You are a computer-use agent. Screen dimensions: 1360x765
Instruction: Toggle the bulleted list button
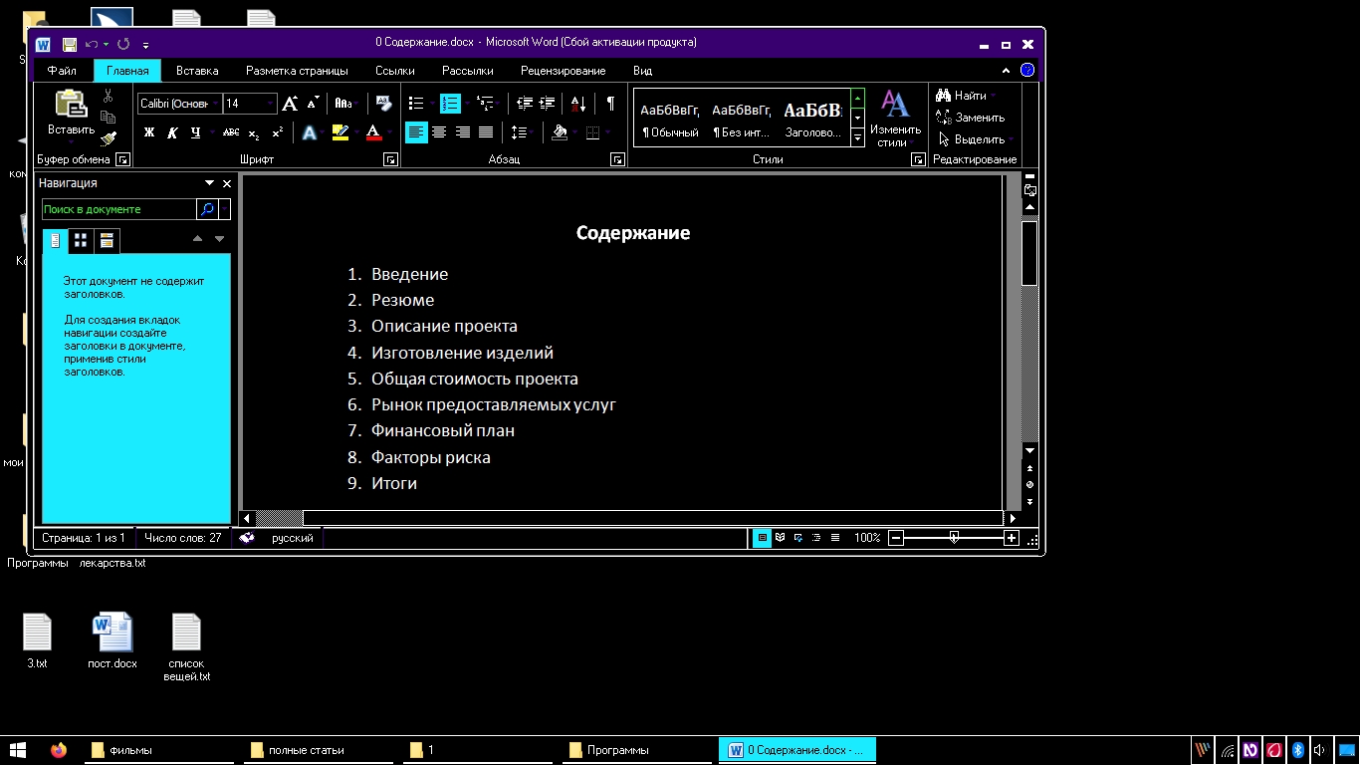click(x=416, y=104)
